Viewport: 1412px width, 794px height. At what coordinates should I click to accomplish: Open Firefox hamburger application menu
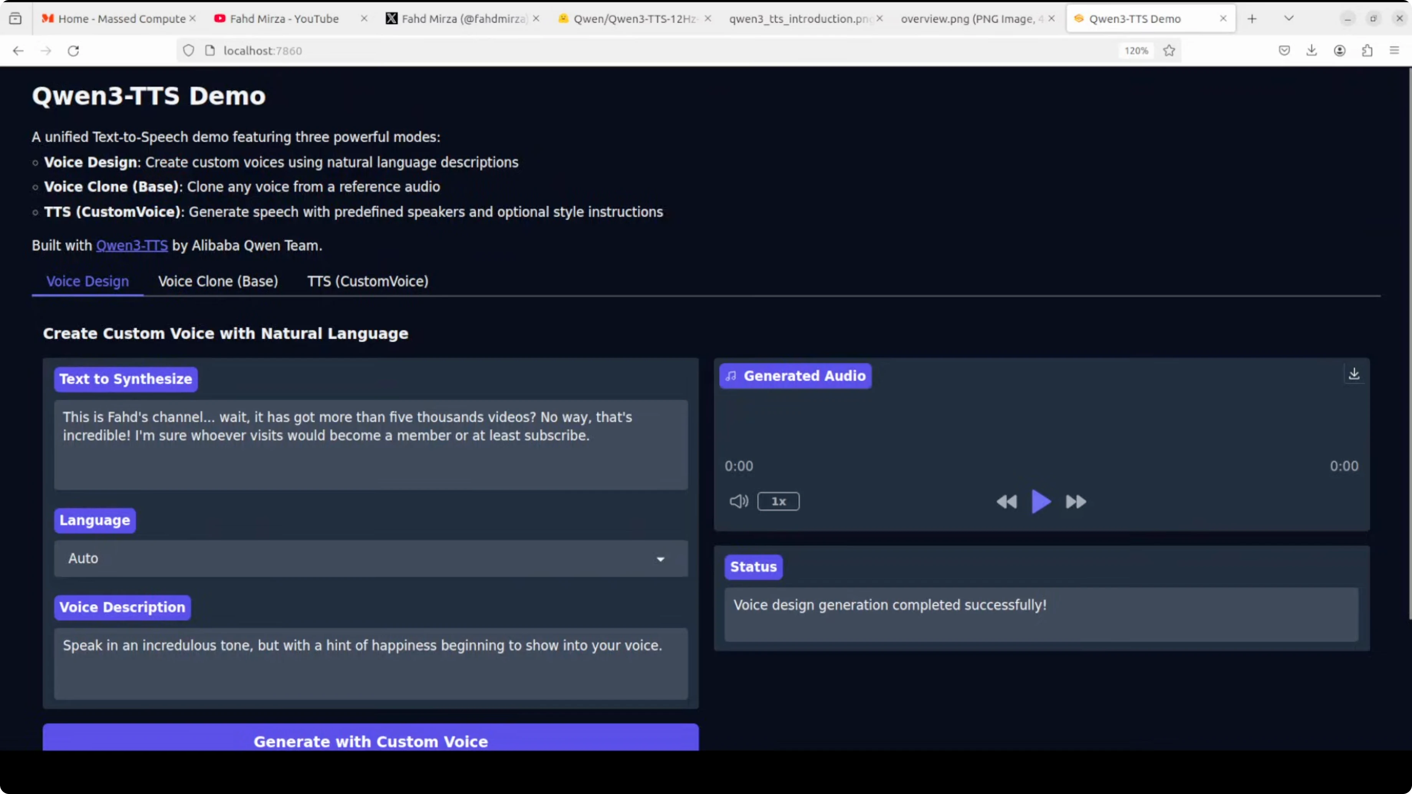coord(1394,51)
